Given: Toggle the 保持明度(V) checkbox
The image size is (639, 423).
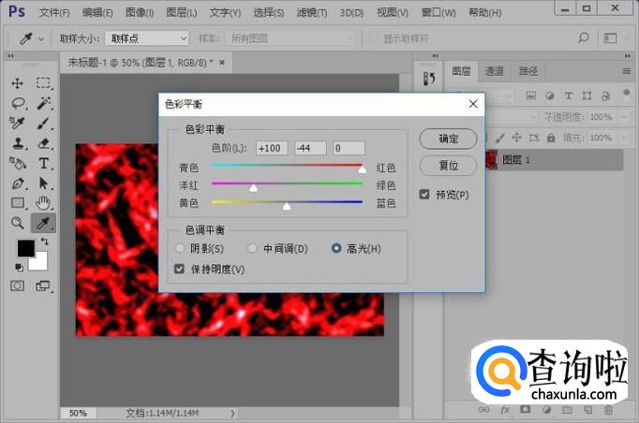Looking at the screenshot, I should click(x=179, y=269).
